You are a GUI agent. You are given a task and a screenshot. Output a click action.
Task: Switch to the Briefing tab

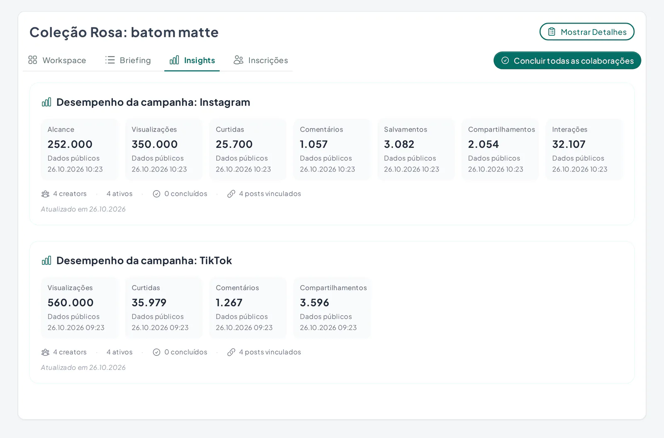[128, 60]
